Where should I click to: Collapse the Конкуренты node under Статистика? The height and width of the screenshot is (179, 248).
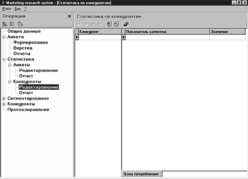(x=10, y=82)
